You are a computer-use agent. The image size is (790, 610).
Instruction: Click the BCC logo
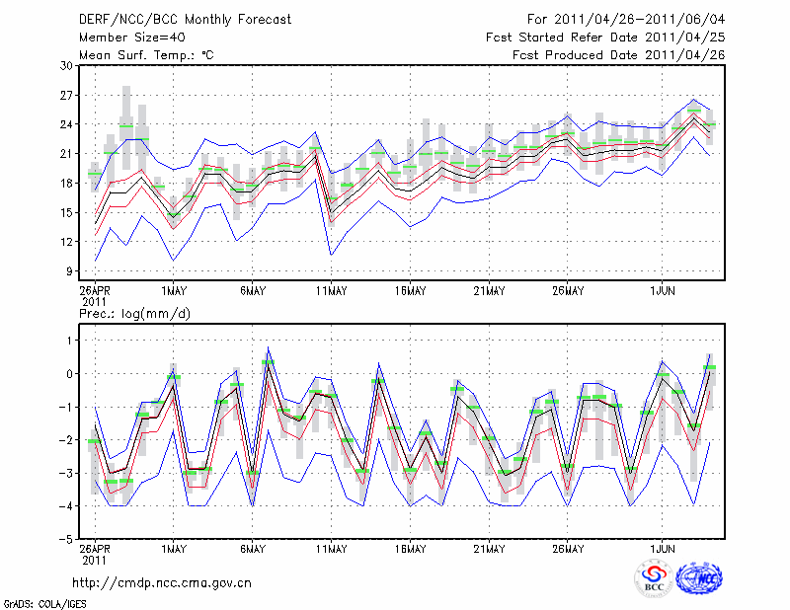(653, 579)
